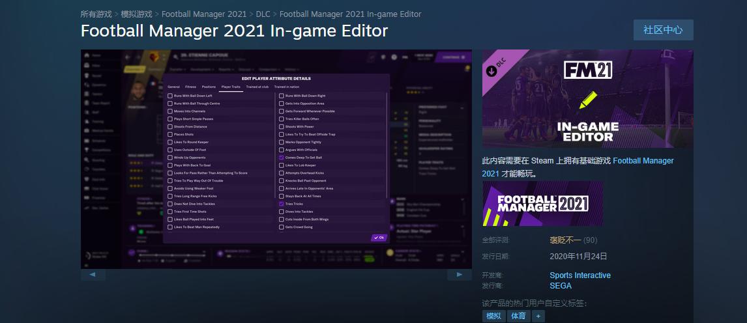Image resolution: width=747 pixels, height=323 pixels.
Task: Click the plus button to add a tag
Action: pyautogui.click(x=538, y=316)
